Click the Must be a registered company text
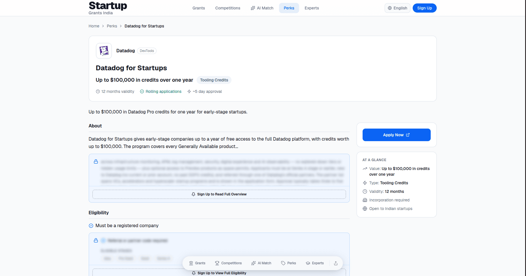This screenshot has height=276, width=526. (127, 226)
